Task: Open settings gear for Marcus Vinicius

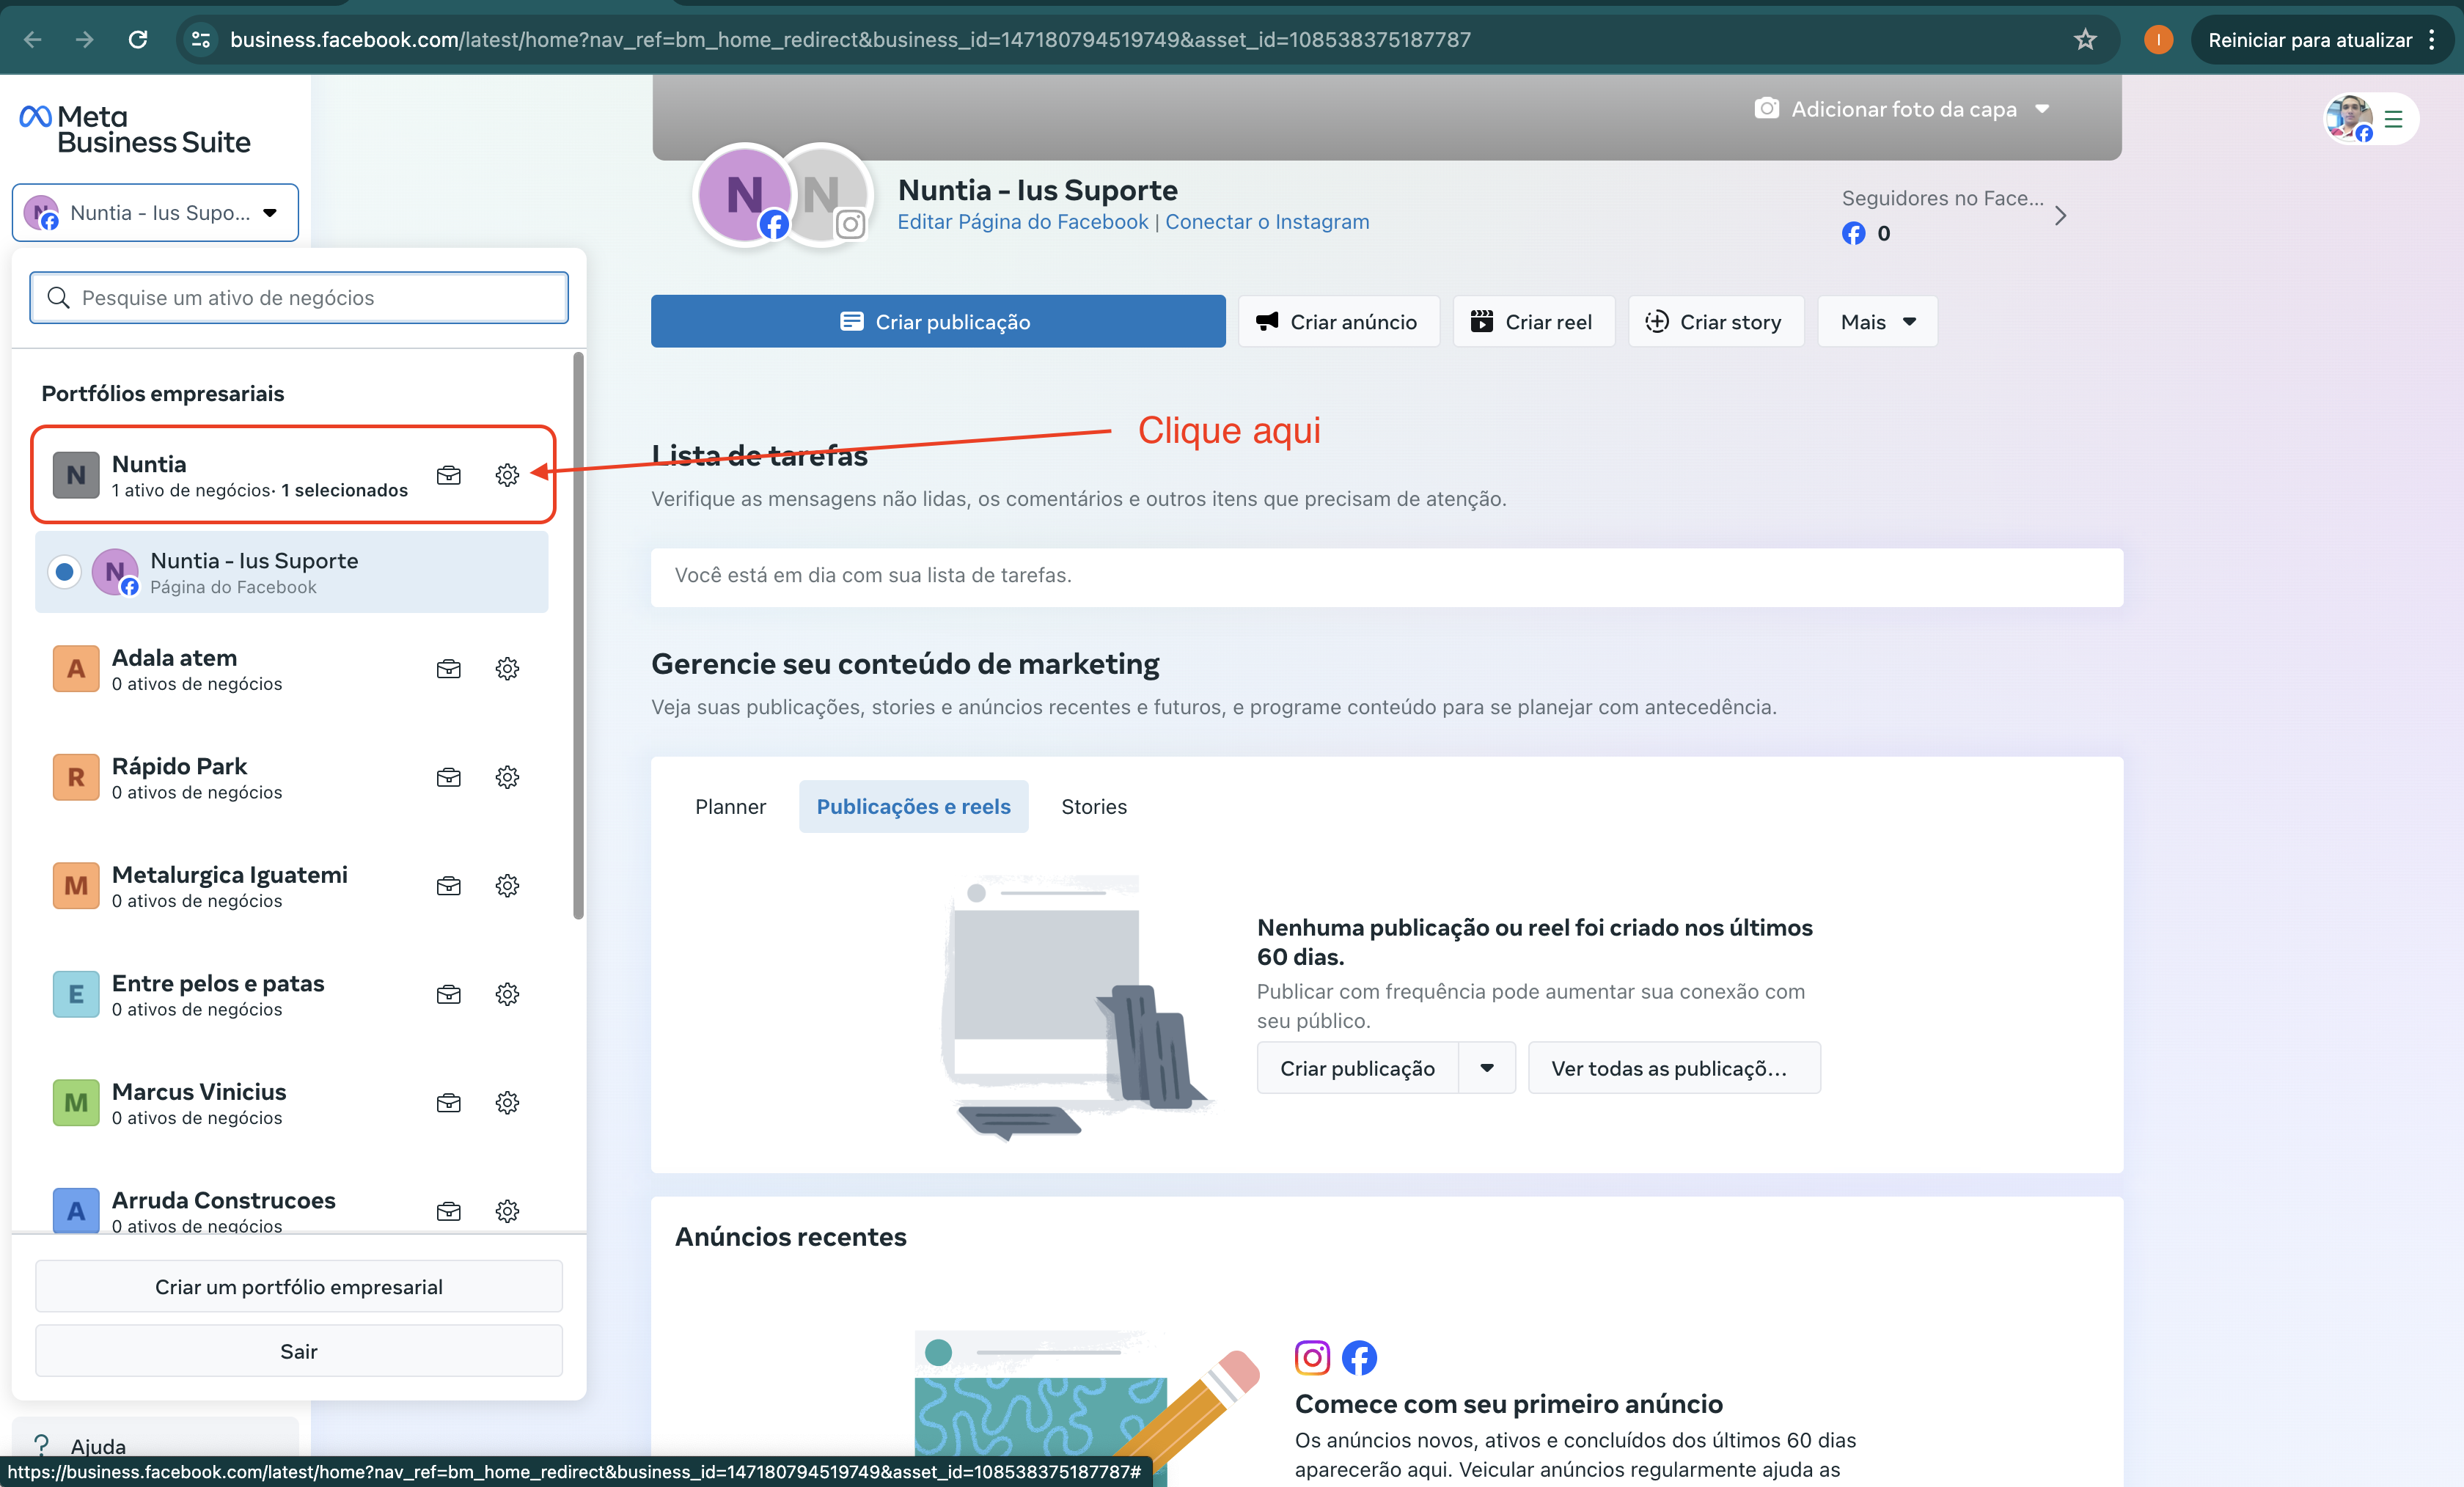Action: [507, 1102]
